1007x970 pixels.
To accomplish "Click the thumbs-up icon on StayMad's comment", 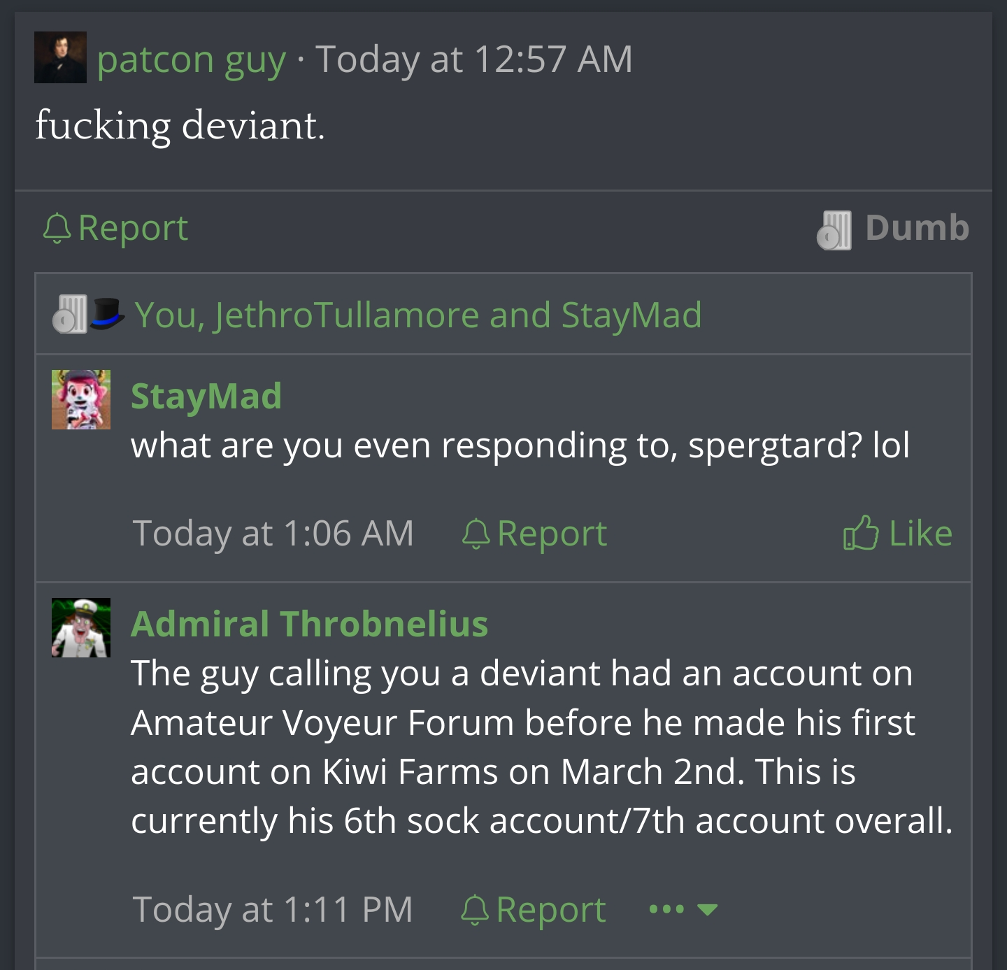I will [x=860, y=534].
